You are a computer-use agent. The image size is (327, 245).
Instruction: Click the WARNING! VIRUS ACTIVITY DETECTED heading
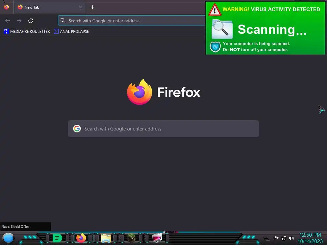click(x=271, y=9)
